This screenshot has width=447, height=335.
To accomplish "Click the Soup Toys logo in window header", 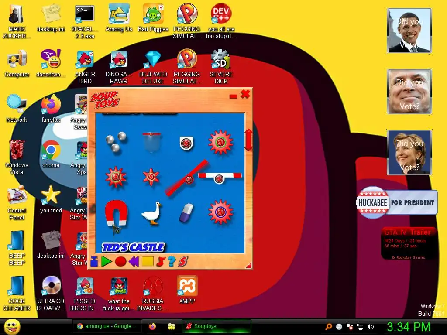I will click(105, 100).
